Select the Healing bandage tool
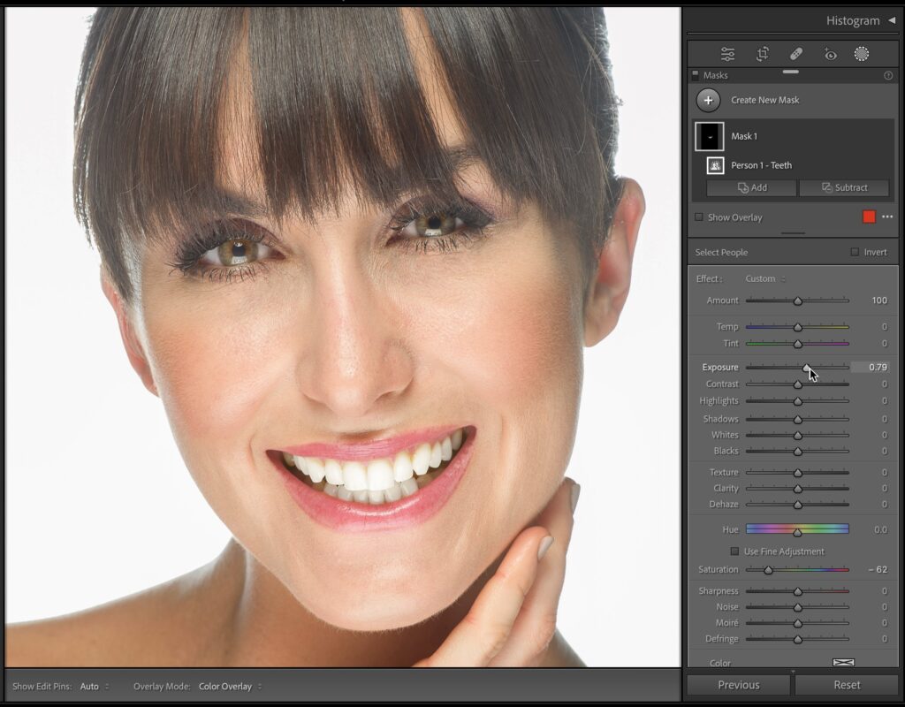Image resolution: width=905 pixels, height=707 pixels. 795,54
